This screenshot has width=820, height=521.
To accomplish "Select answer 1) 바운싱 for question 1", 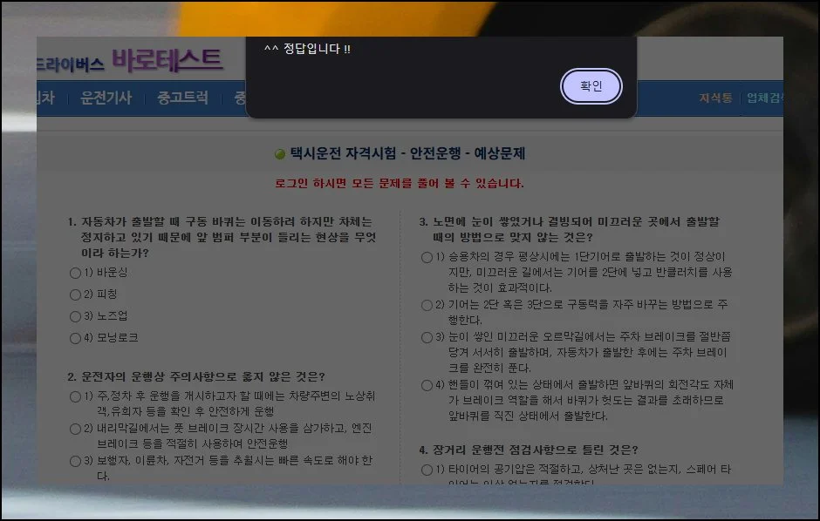I will [75, 273].
